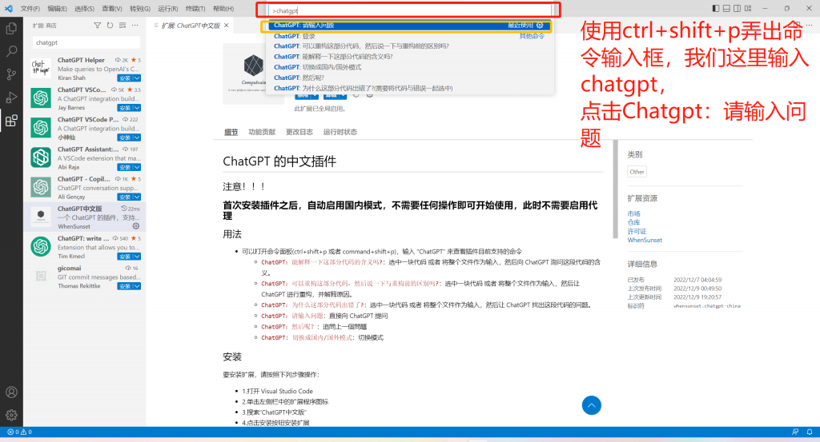
Task: Open the Manage gear in activity bar
Action: pos(11,416)
